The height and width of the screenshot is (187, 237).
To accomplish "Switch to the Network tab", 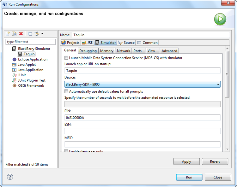I will (x=123, y=51).
